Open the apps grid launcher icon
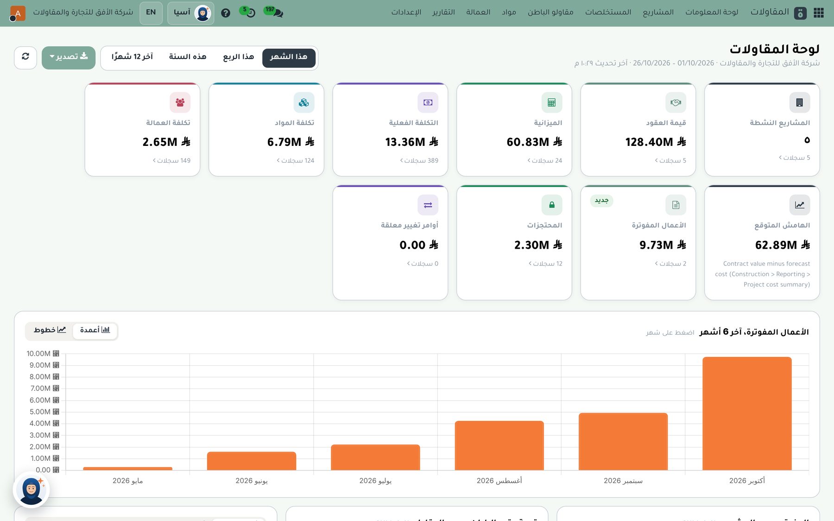This screenshot has height=521, width=834. (819, 13)
